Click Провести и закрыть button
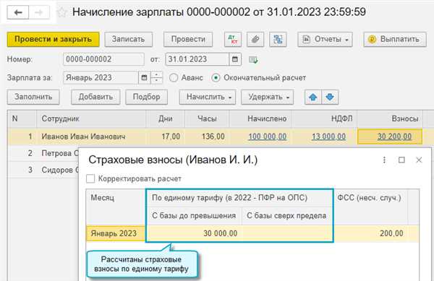 click(53, 40)
